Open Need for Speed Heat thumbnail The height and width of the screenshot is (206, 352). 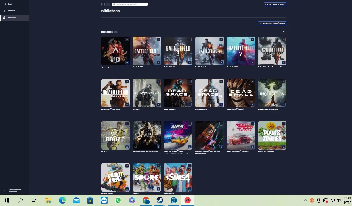click(x=178, y=135)
